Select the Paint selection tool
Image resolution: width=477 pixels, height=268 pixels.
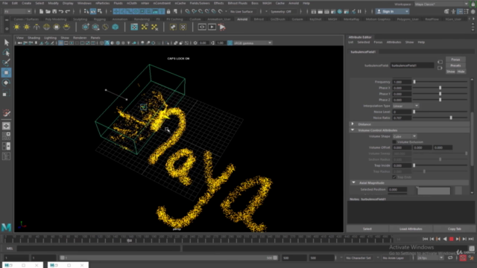[x=6, y=63]
